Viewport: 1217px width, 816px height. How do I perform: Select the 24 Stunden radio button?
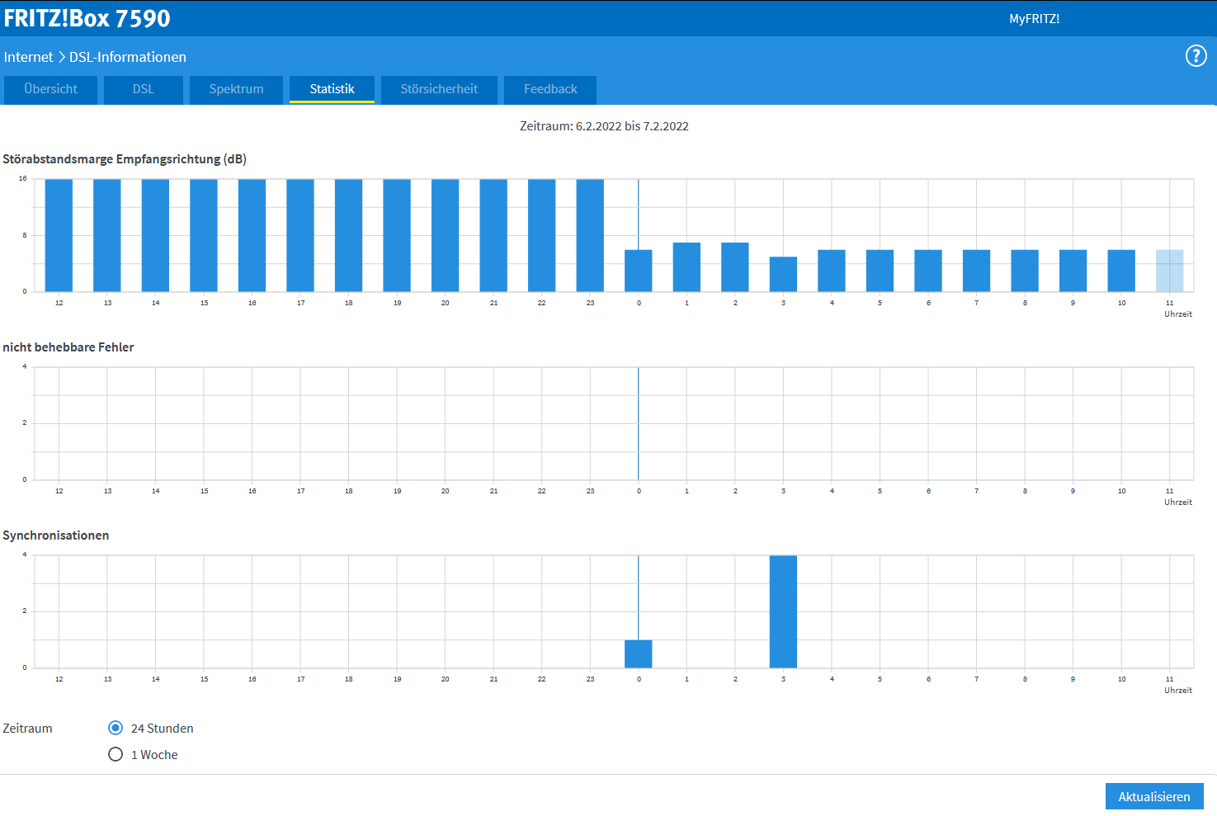click(116, 728)
